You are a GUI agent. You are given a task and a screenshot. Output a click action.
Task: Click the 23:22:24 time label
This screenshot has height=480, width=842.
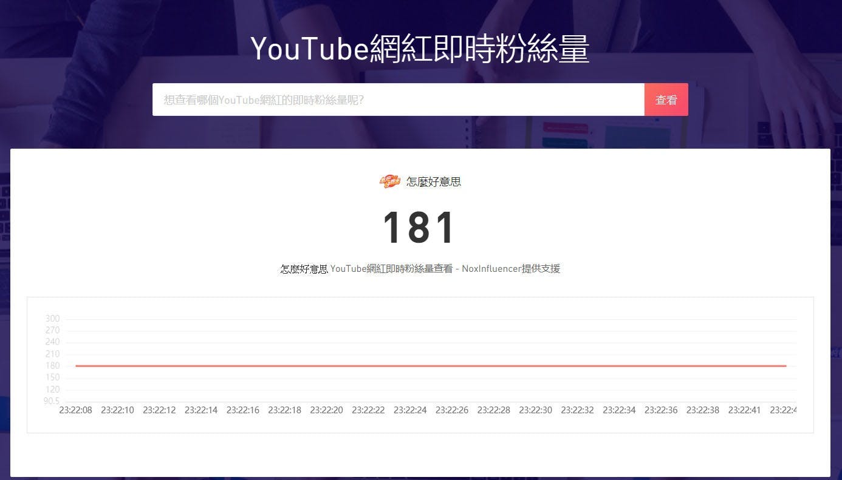click(x=410, y=410)
